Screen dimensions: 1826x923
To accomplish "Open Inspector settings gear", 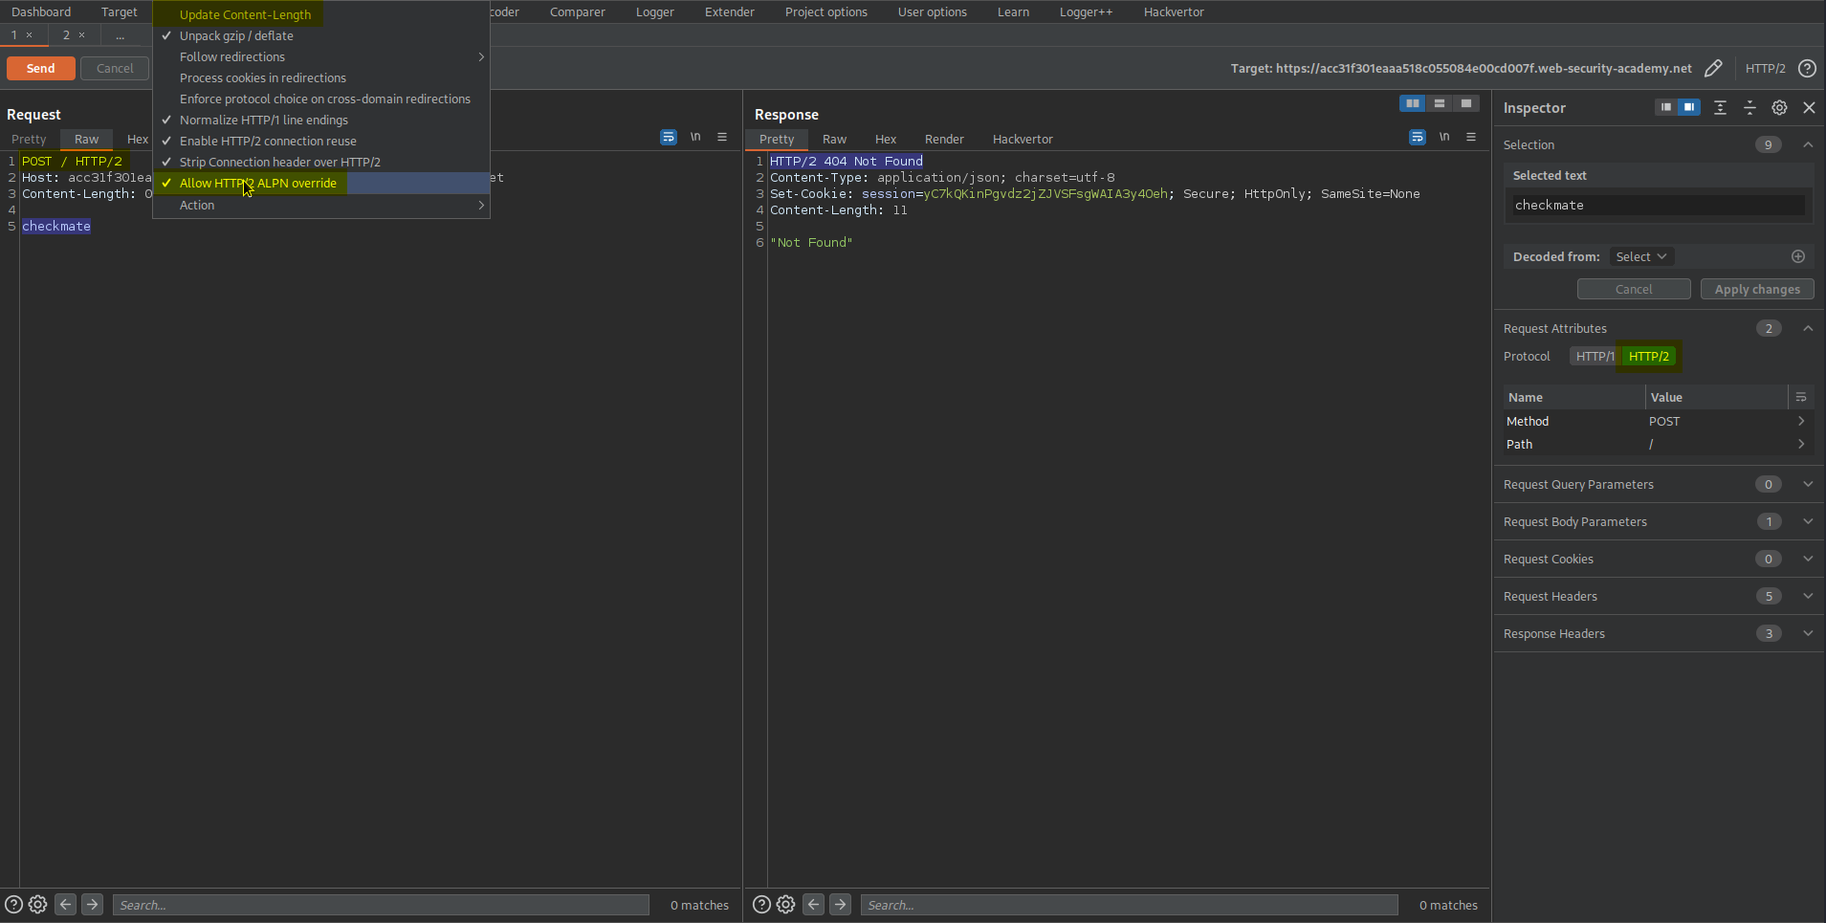I will [1779, 107].
